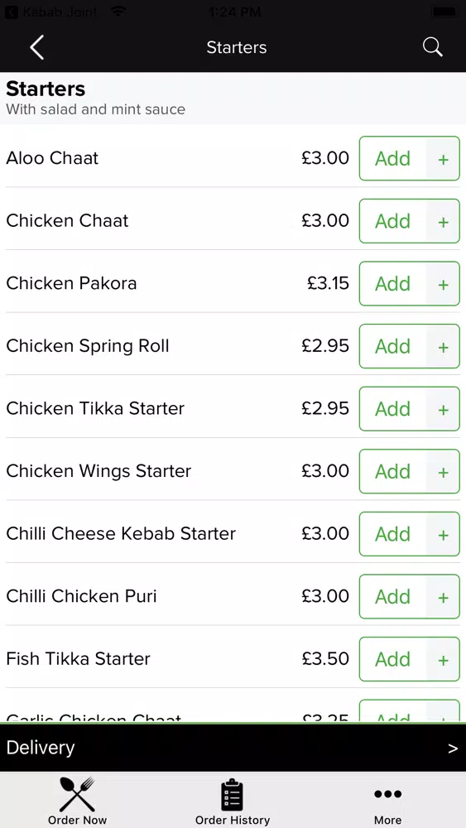
Task: Tap plus icon for Chicken Pakora
Action: point(444,284)
